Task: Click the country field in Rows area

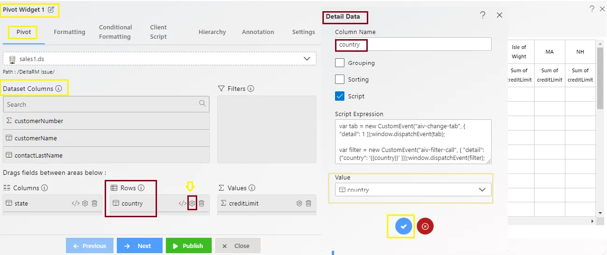Action: (160, 204)
